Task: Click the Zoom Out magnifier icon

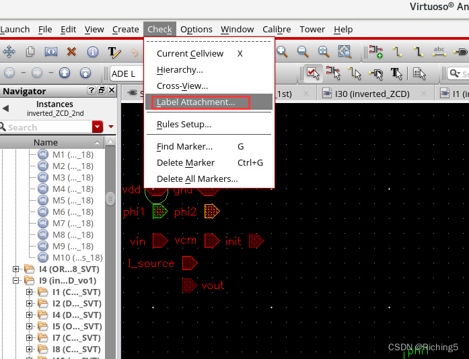Action: click(303, 52)
